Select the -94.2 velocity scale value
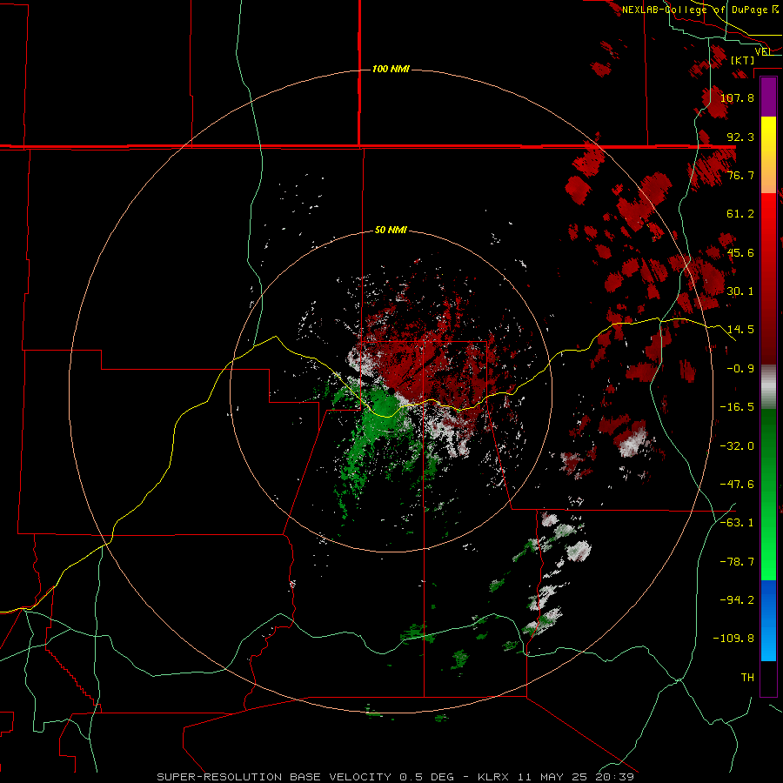Screen dimensions: 783x783 (x=737, y=600)
